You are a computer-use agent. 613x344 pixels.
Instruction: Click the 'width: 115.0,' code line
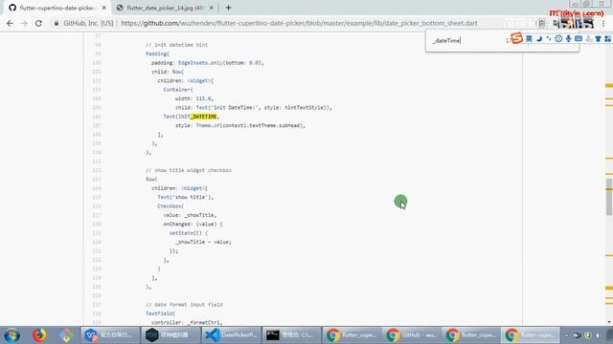[193, 98]
